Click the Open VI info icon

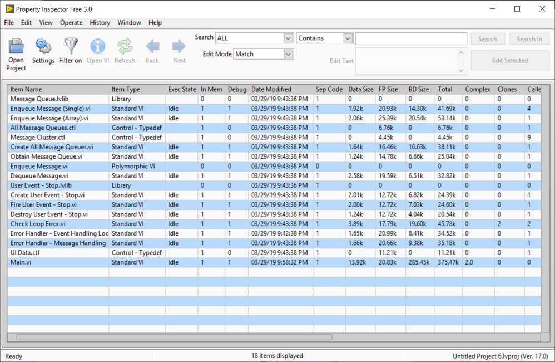[x=98, y=46]
